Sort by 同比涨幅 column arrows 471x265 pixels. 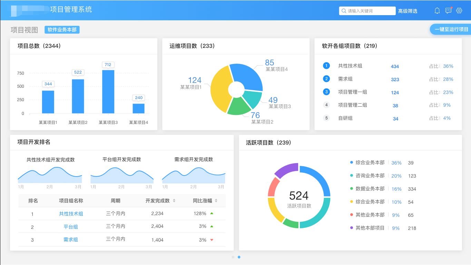click(216, 201)
